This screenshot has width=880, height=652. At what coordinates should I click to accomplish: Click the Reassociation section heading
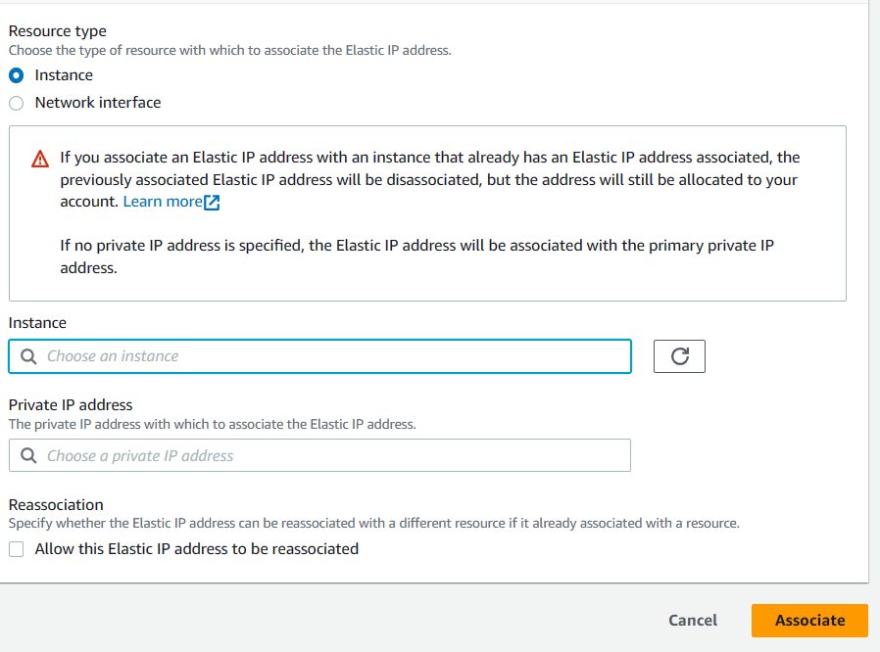56,504
